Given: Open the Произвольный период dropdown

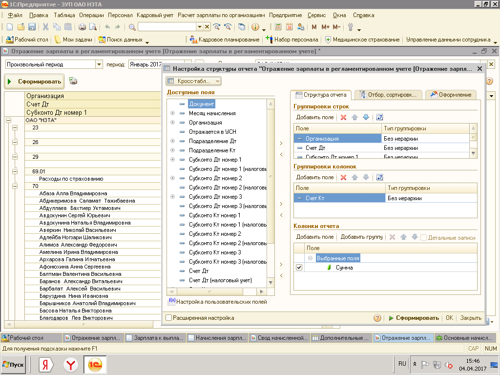Looking at the screenshot, I should [x=99, y=64].
